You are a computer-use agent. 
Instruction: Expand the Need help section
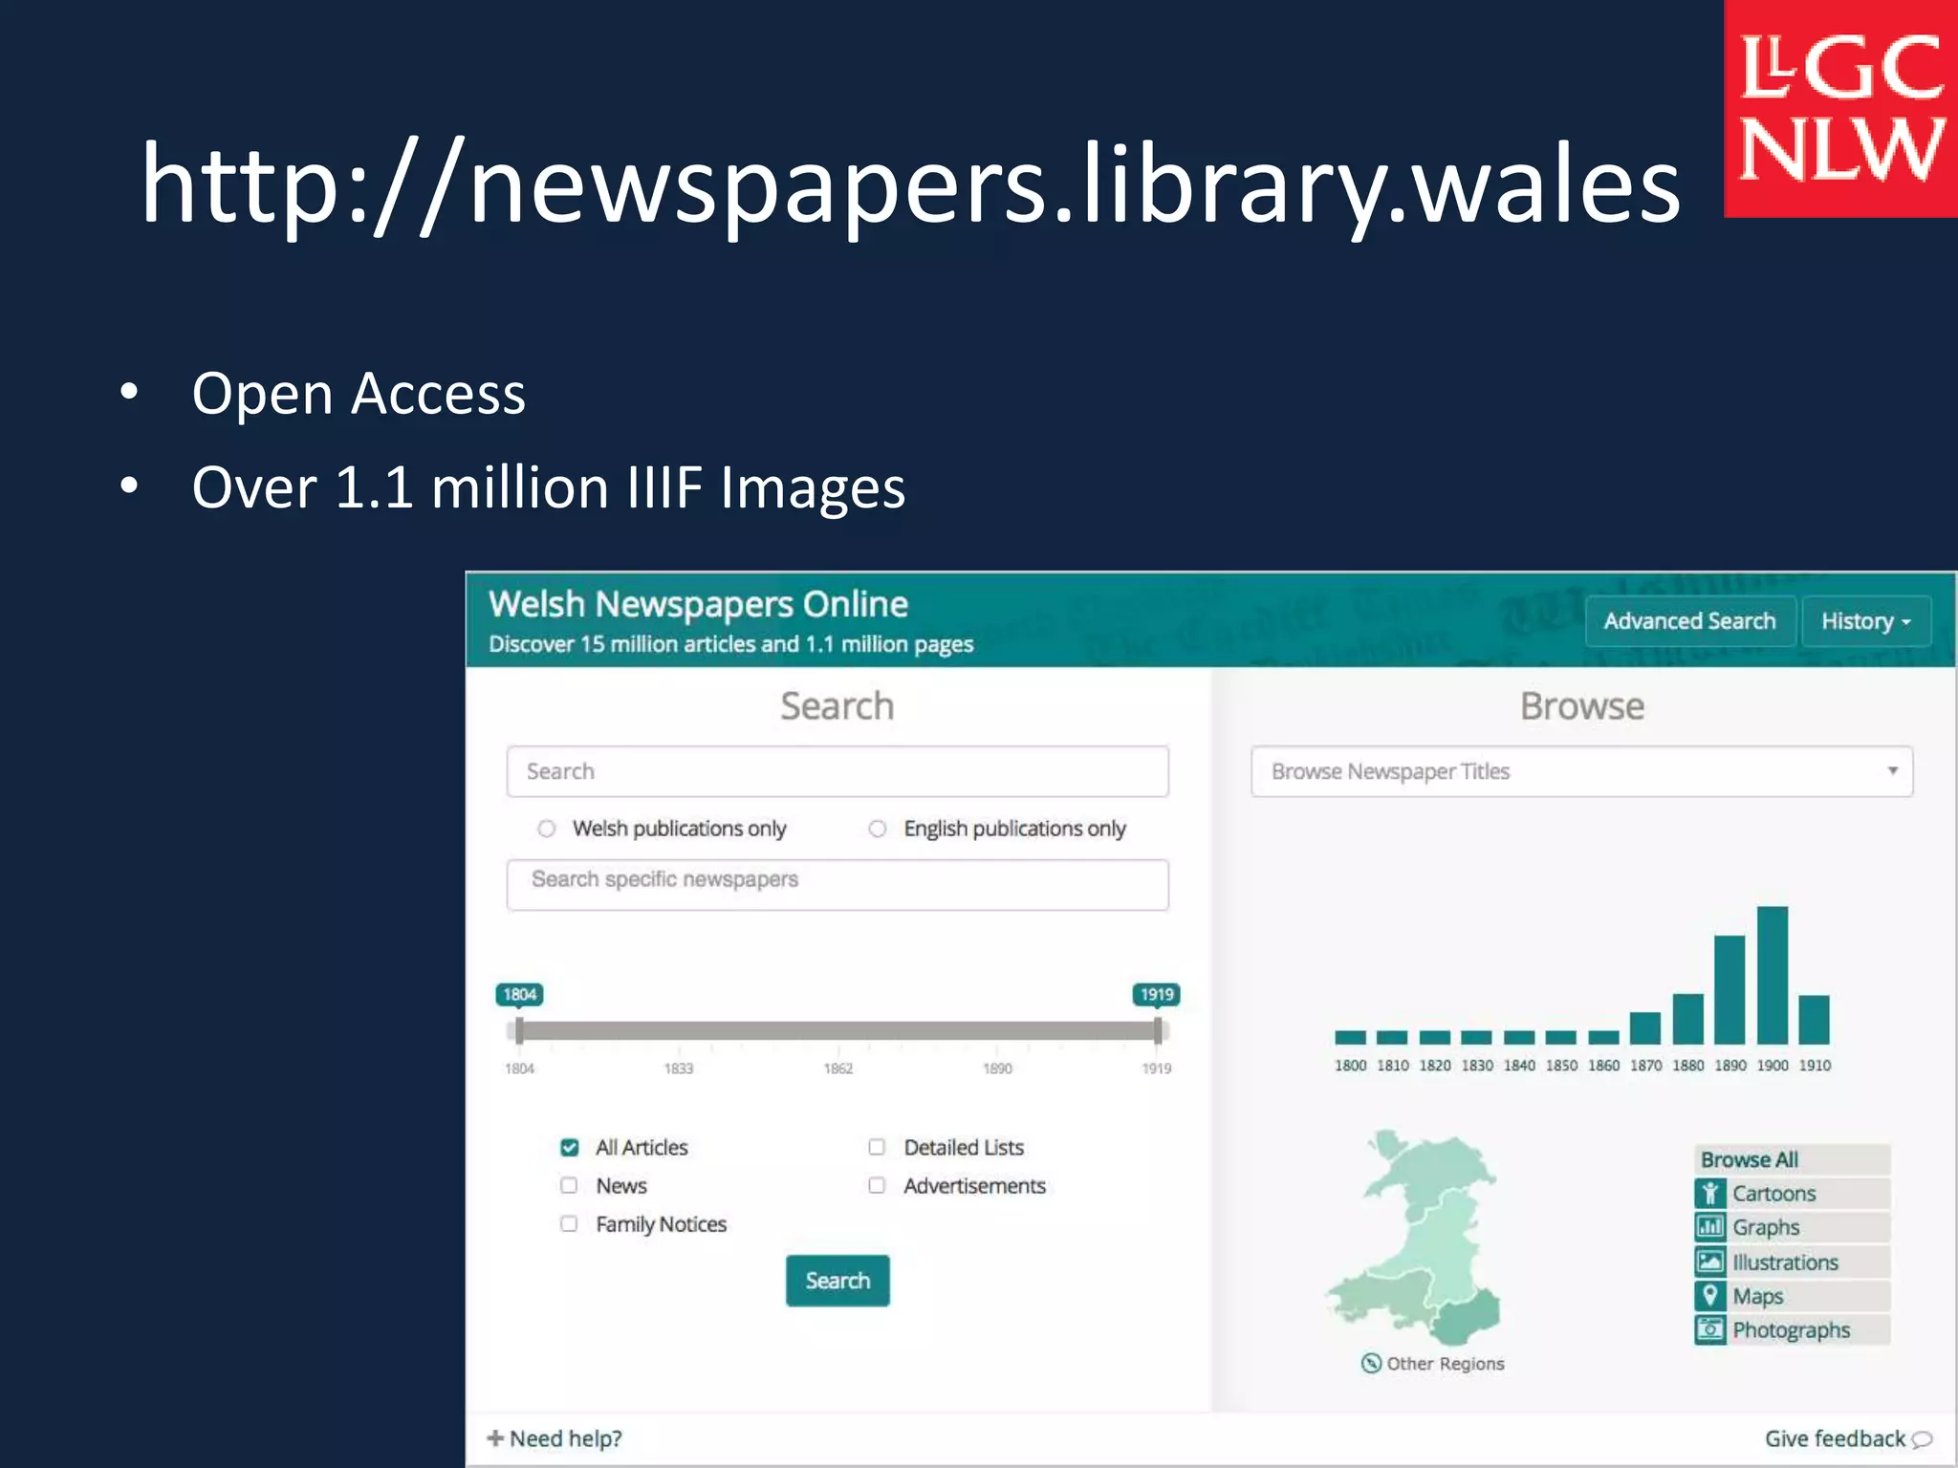(555, 1438)
